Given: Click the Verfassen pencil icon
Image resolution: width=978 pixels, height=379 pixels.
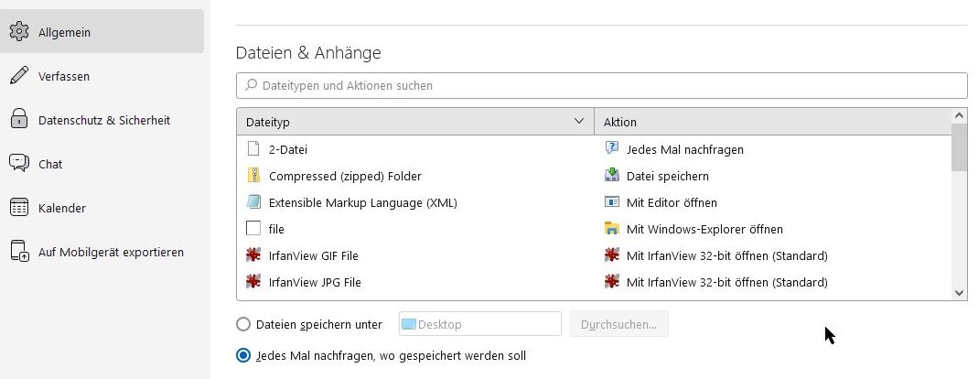Looking at the screenshot, I should click(19, 76).
